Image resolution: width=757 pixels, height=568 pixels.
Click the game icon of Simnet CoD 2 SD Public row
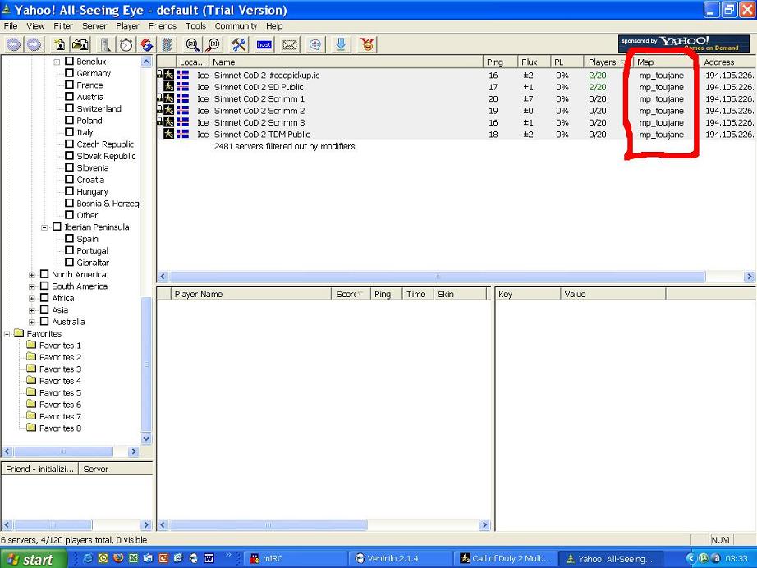168,87
